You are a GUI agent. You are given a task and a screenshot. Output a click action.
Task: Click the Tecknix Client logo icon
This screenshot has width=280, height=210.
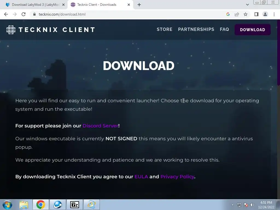11,30
